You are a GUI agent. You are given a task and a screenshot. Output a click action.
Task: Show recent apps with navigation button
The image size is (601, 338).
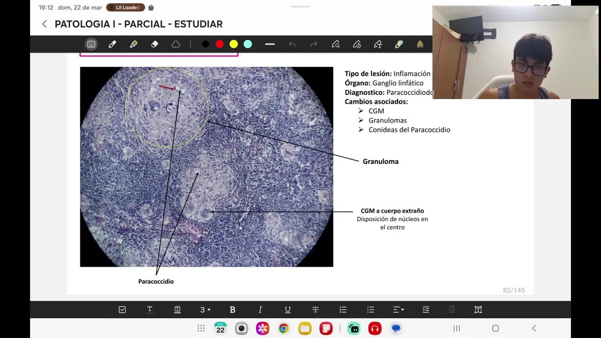[456, 328]
